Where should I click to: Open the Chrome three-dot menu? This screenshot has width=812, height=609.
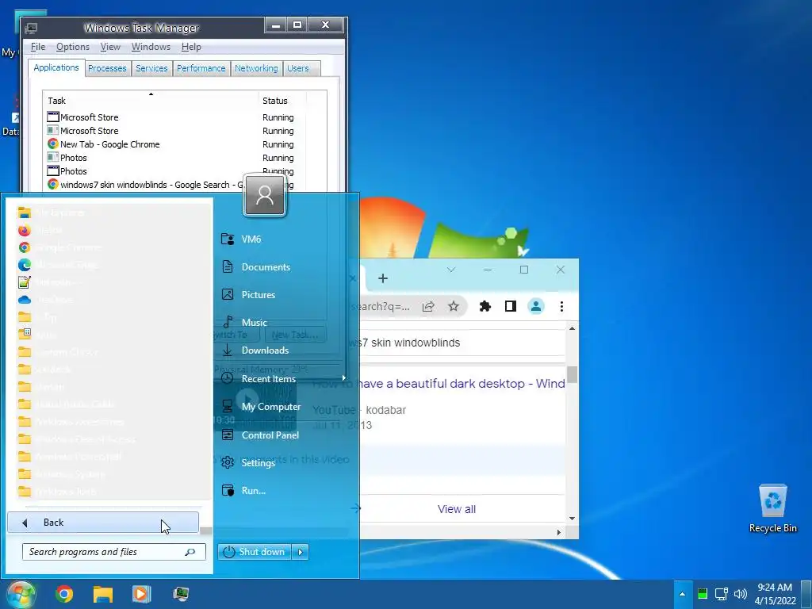[x=562, y=306]
